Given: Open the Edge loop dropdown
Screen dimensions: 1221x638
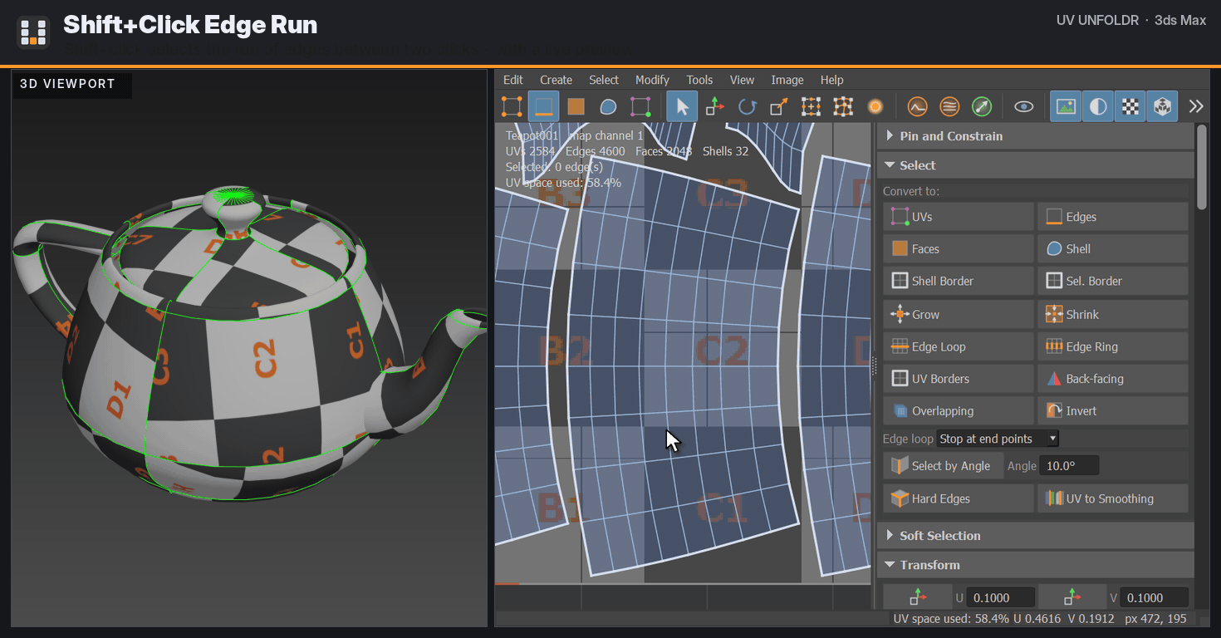Looking at the screenshot, I should (998, 439).
